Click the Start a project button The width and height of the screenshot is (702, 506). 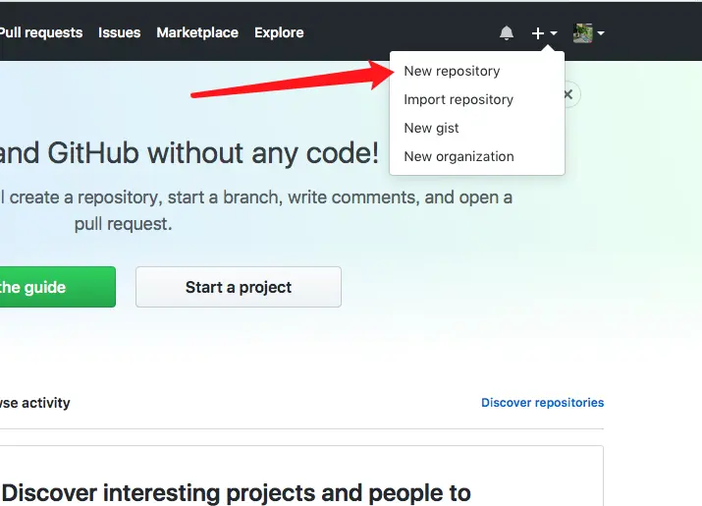point(239,287)
